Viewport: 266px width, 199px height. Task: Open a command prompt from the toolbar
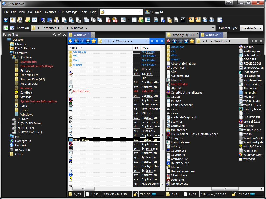pos(183,20)
